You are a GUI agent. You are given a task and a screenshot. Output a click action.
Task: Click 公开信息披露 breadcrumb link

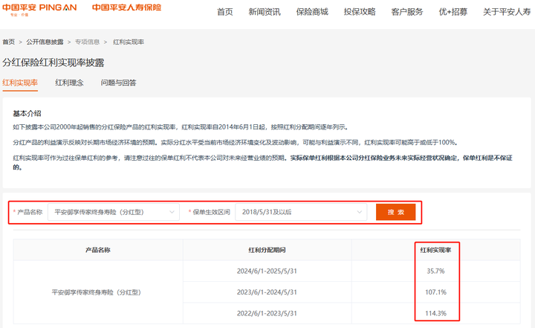tap(45, 42)
